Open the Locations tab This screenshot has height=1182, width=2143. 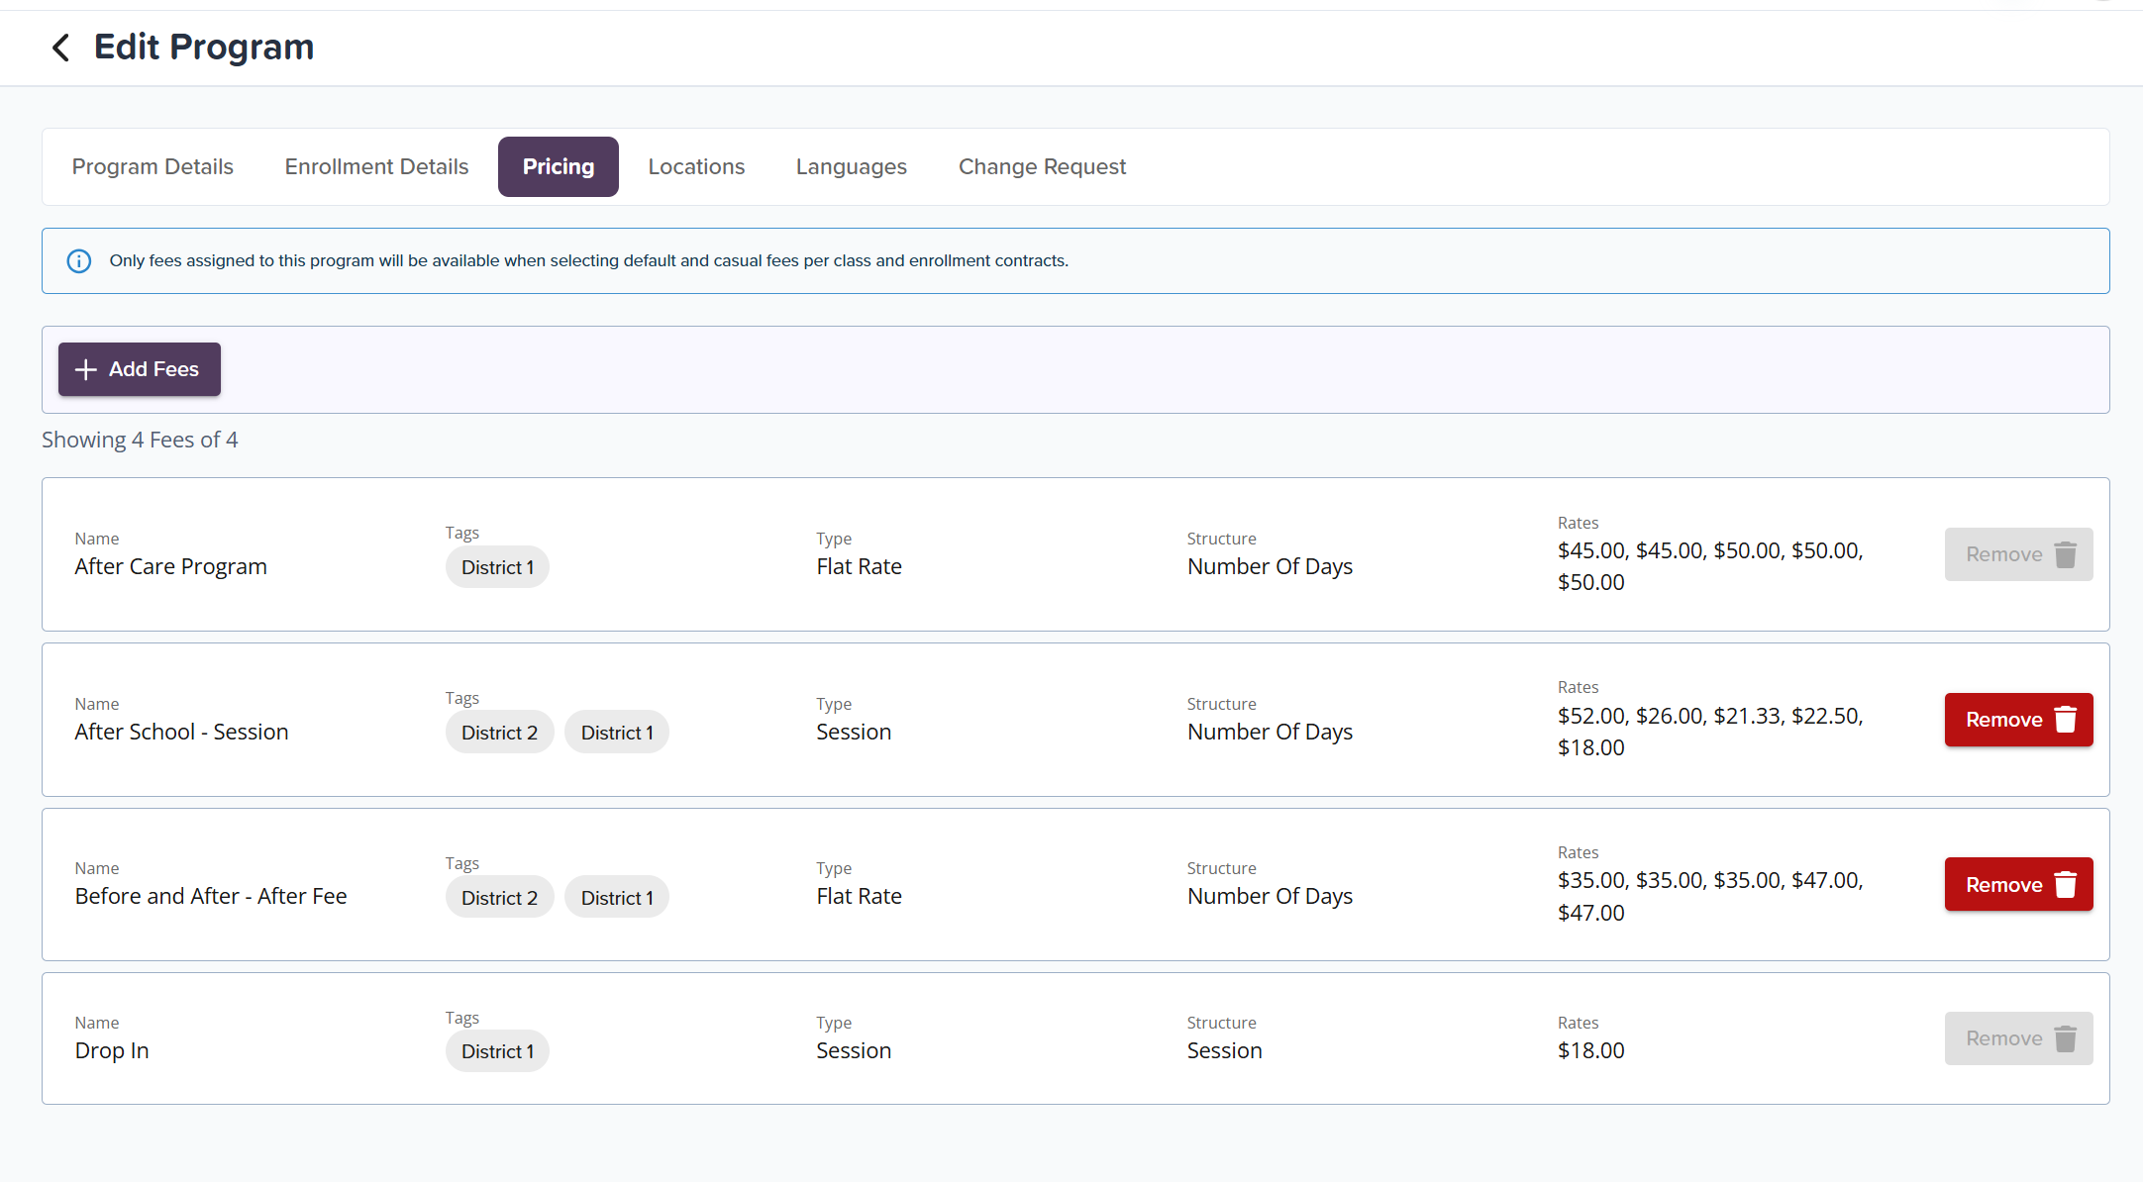696,166
